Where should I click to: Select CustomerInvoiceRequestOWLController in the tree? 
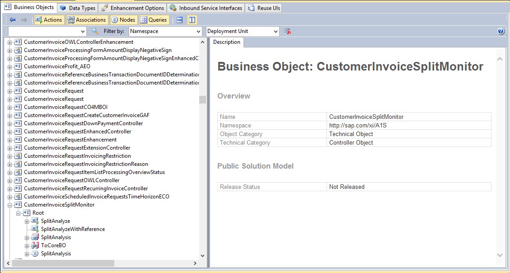tap(71, 180)
